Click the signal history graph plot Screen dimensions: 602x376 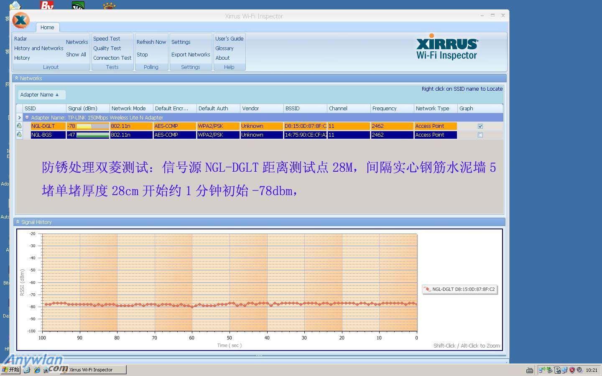pos(229,282)
